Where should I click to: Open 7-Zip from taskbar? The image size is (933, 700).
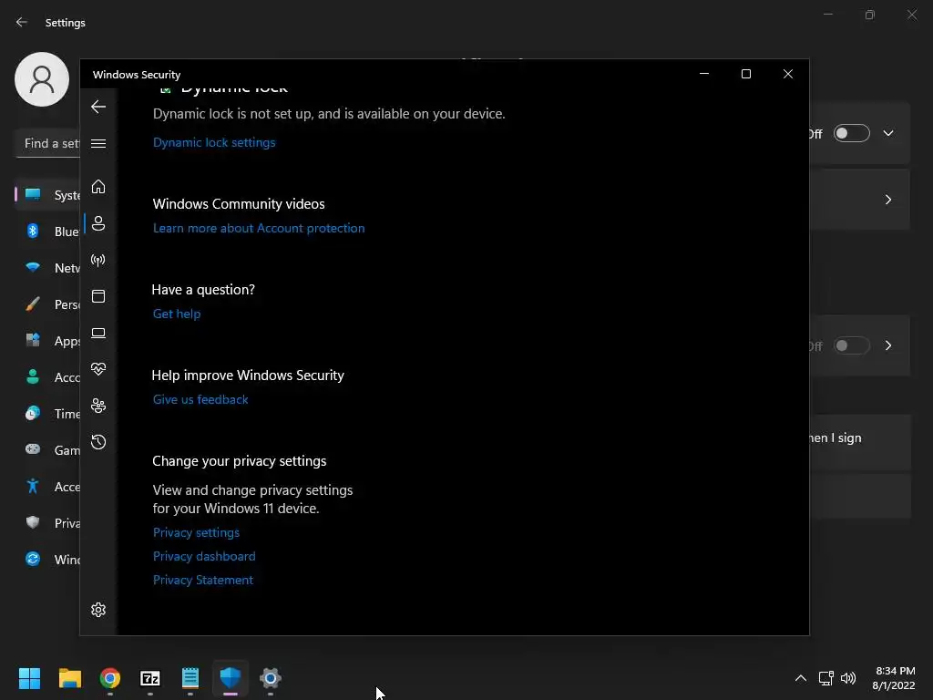point(150,678)
